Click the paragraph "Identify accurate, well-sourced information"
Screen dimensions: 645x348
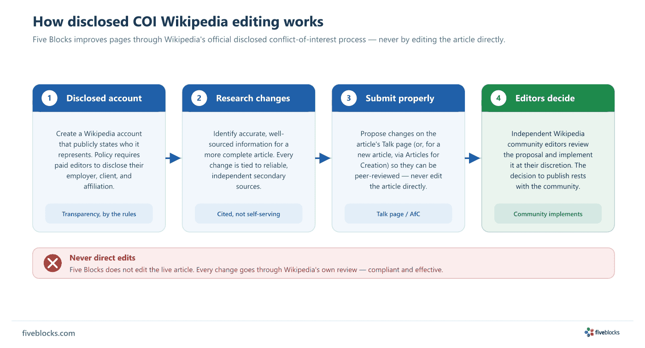(249, 160)
